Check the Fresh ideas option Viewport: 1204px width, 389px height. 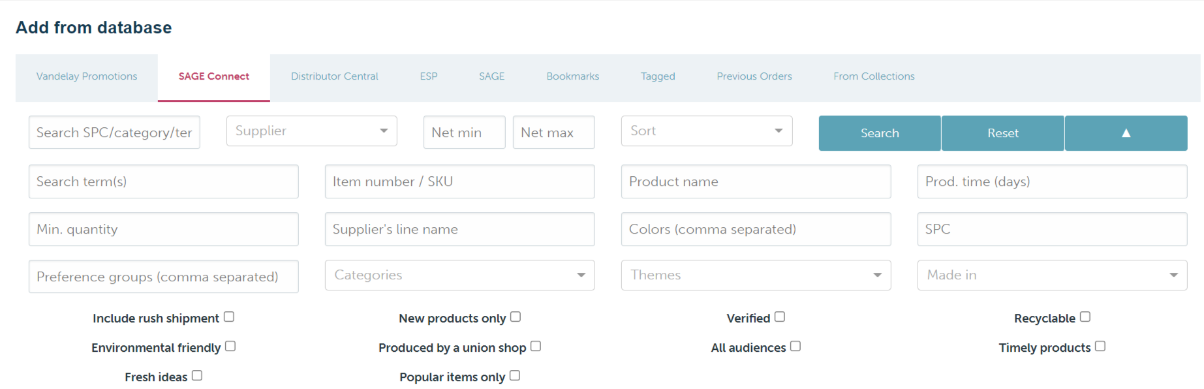click(x=197, y=376)
